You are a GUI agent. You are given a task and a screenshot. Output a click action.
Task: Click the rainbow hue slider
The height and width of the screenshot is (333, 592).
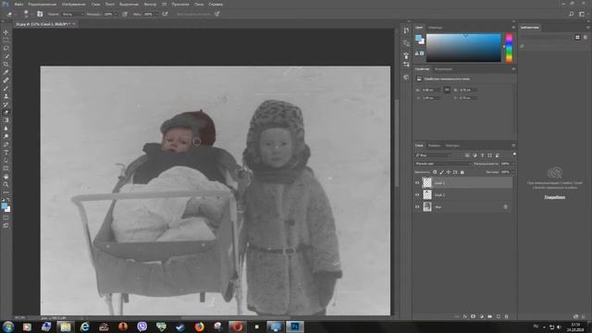(509, 48)
